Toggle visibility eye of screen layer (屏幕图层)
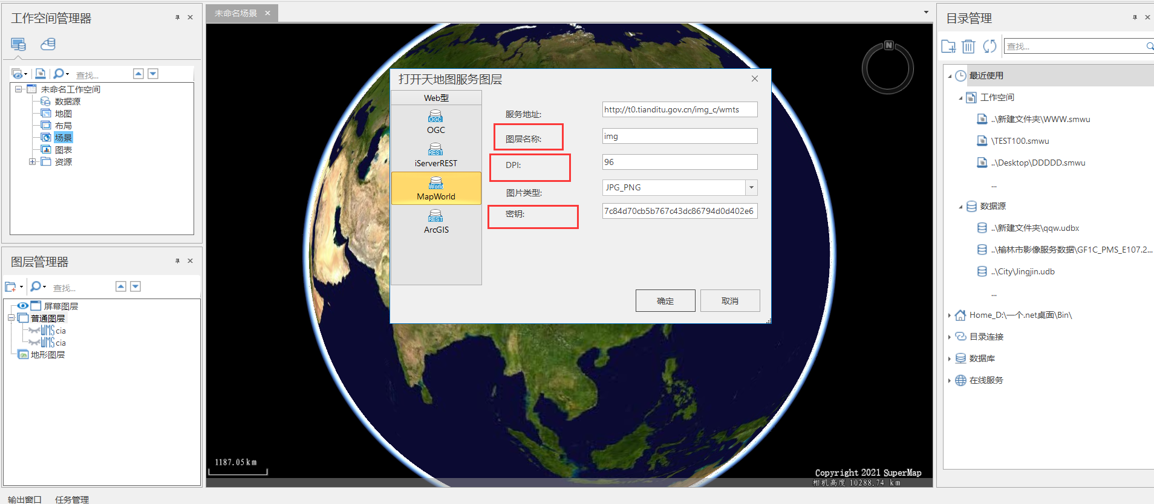 pos(22,306)
